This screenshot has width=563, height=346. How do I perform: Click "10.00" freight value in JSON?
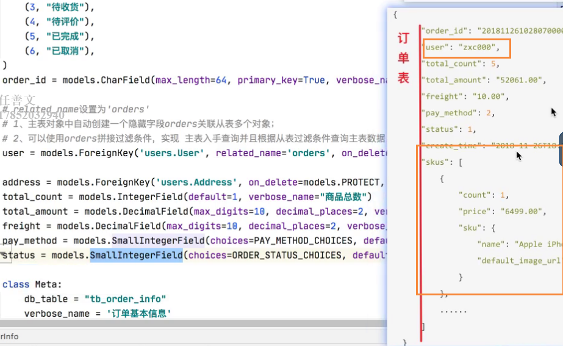coord(489,96)
